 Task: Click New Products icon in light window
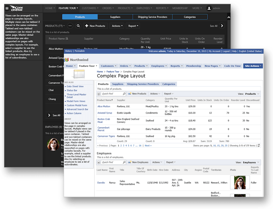pyautogui.click(x=130, y=94)
